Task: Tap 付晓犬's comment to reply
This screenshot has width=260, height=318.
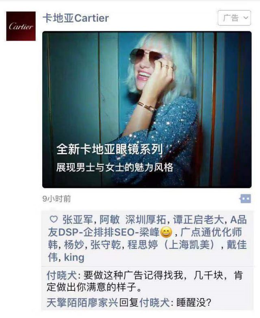Action: [145, 281]
